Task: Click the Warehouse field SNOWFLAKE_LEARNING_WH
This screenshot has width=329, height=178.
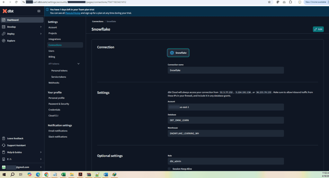Action: pos(226,134)
